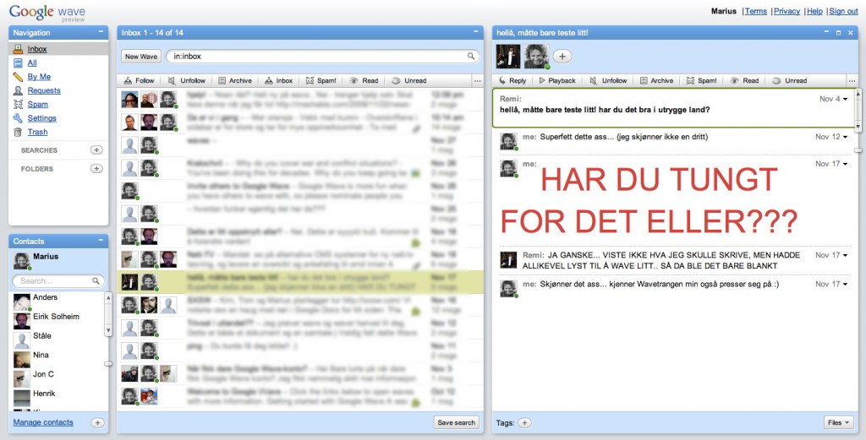This screenshot has height=440, width=866.
Task: Add a participant to the wave
Action: pos(562,56)
